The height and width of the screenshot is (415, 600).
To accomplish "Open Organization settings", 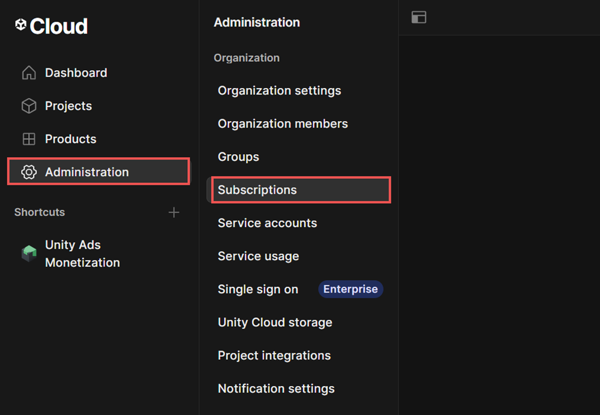I will [280, 91].
